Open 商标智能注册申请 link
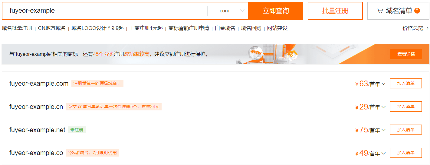The image size is (430, 165). point(189,28)
